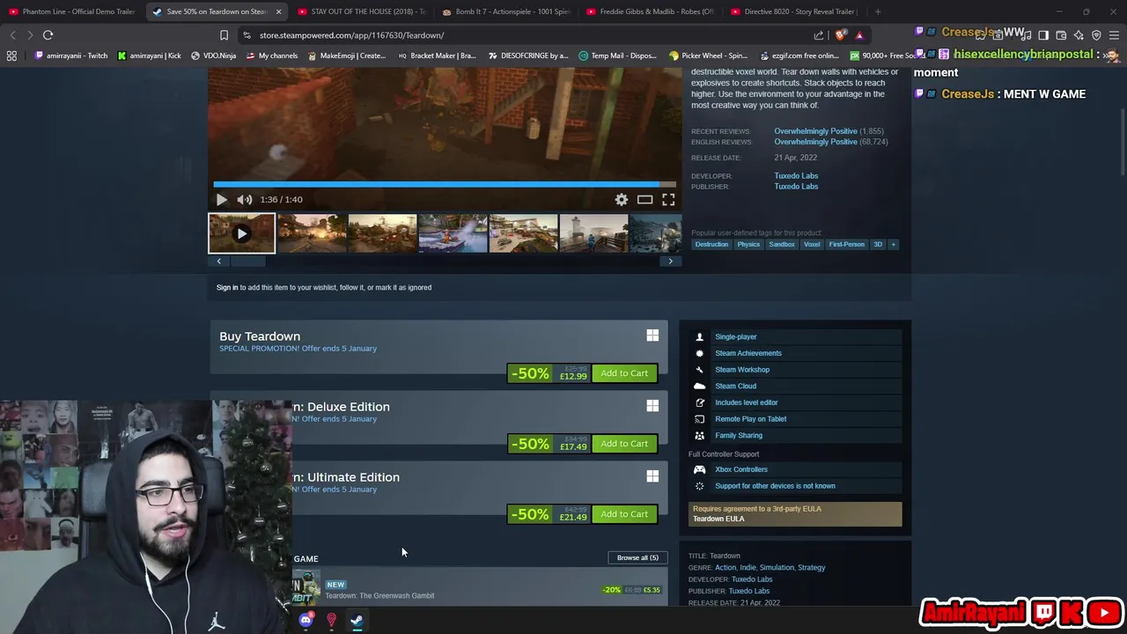This screenshot has height=634, width=1127.
Task: Click the Brave Shields lion icon
Action: click(x=840, y=35)
